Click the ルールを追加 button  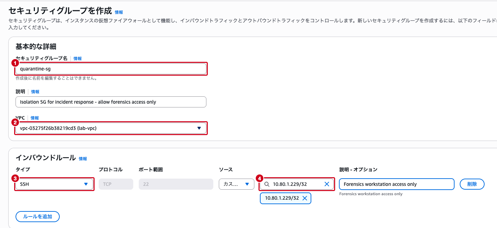(38, 217)
